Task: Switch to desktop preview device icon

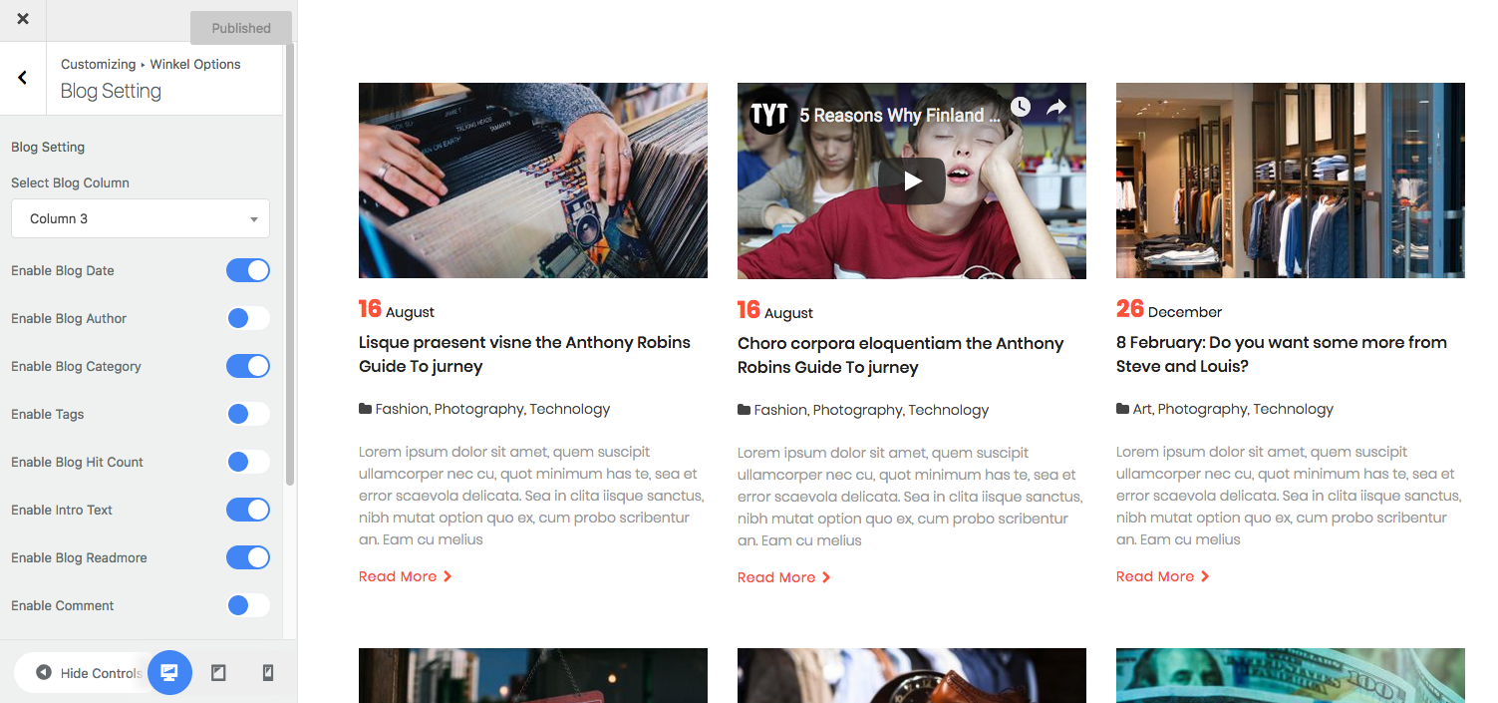Action: 169,673
